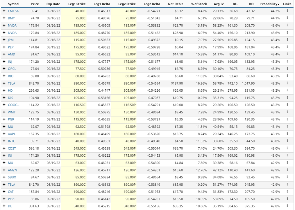Select the 1,017.90 BE+ value
The image size is (295, 210).
coord(248,83)
